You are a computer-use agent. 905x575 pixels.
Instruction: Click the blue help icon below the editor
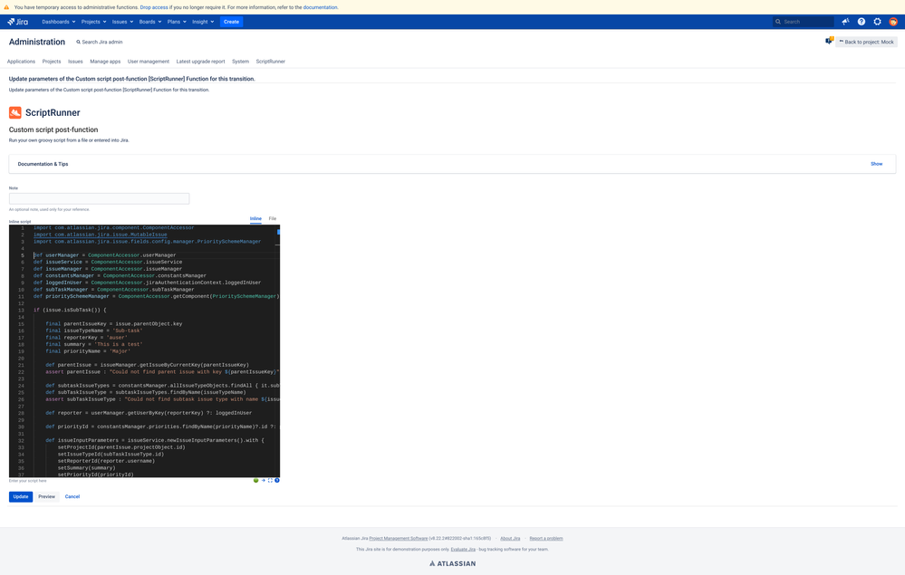pyautogui.click(x=277, y=481)
